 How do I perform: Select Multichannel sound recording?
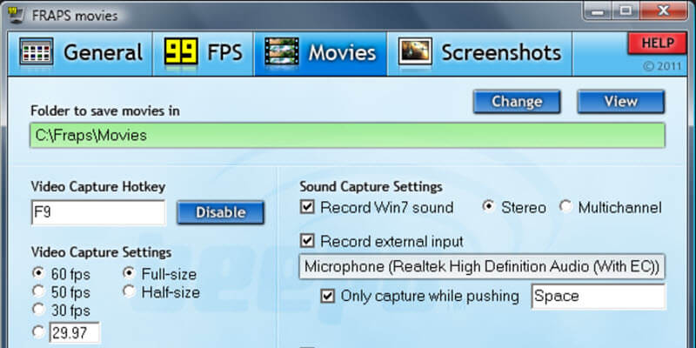565,207
